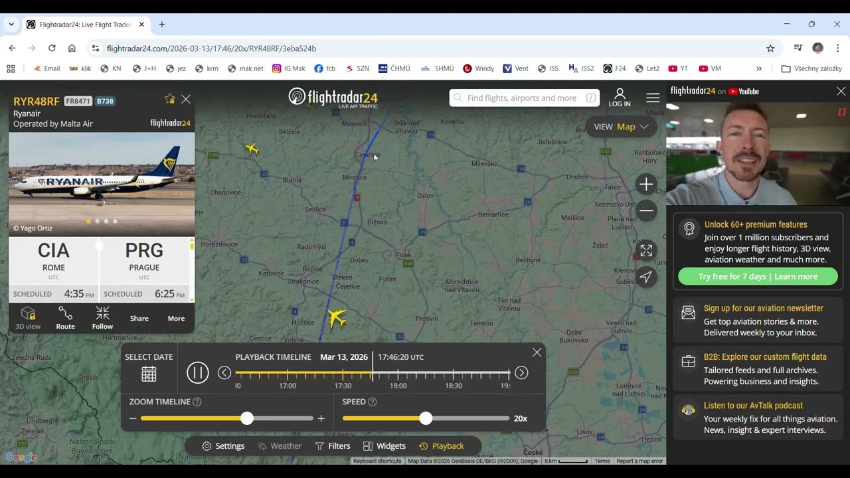Center map on my location
The height and width of the screenshot is (478, 850).
click(646, 277)
